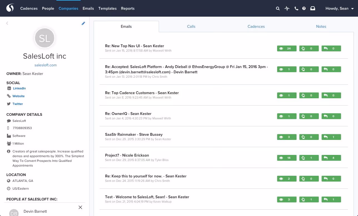Click views badge on Project? Nicole Erickson email
Image resolution: width=358 pixels, height=216 pixels.
point(287,158)
